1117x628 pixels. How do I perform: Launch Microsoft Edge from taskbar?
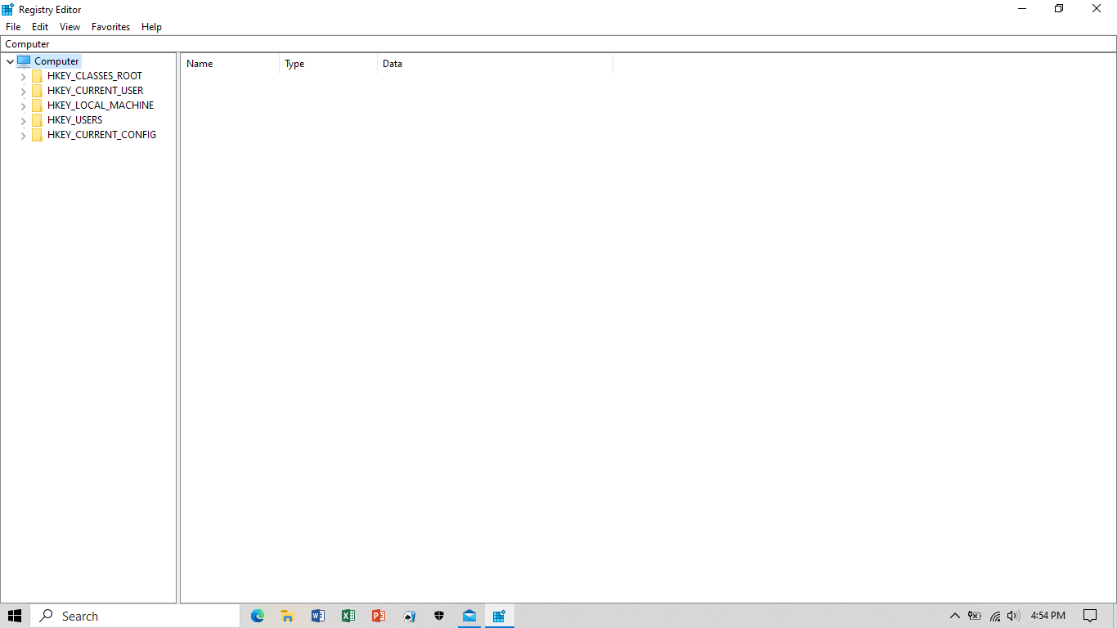coord(258,616)
